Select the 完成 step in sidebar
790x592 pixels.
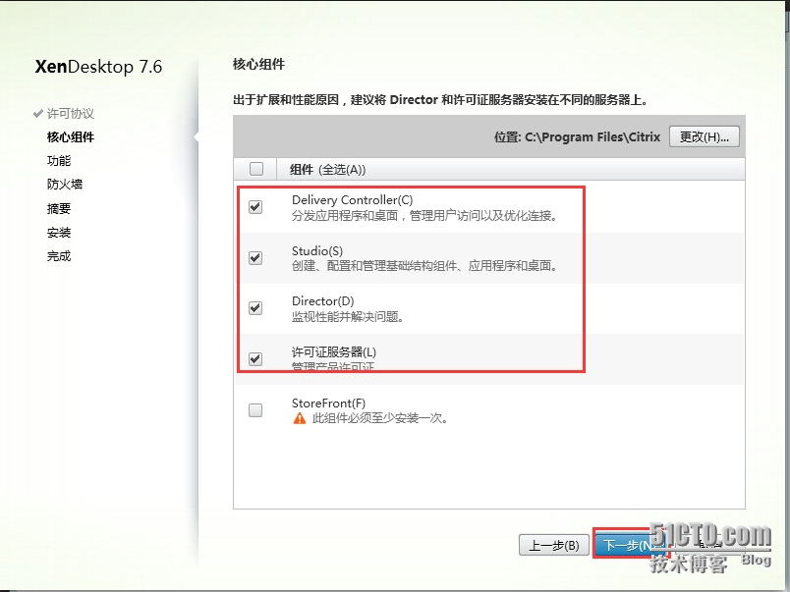[x=59, y=256]
